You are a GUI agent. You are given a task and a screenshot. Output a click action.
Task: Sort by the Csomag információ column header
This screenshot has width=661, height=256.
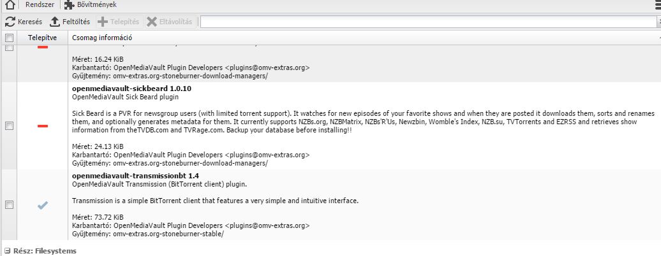click(x=102, y=38)
